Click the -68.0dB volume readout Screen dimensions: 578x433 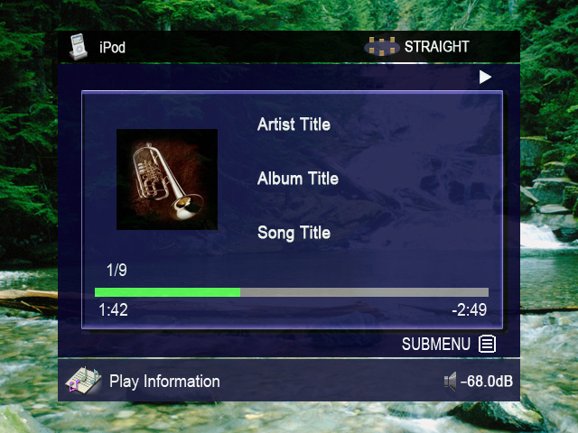487,381
